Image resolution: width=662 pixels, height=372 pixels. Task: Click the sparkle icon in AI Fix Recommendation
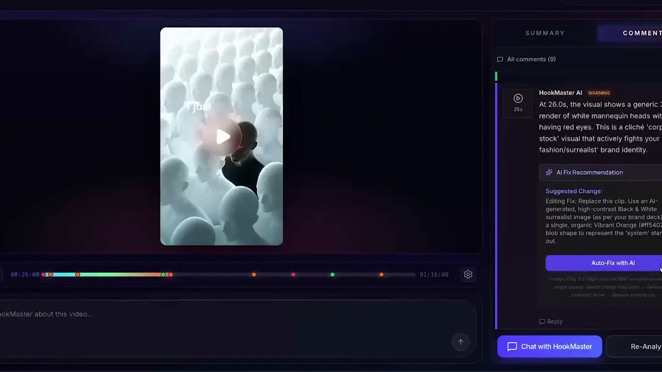[x=549, y=173]
